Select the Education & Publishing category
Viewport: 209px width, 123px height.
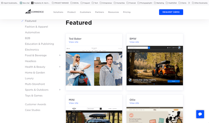39,44
